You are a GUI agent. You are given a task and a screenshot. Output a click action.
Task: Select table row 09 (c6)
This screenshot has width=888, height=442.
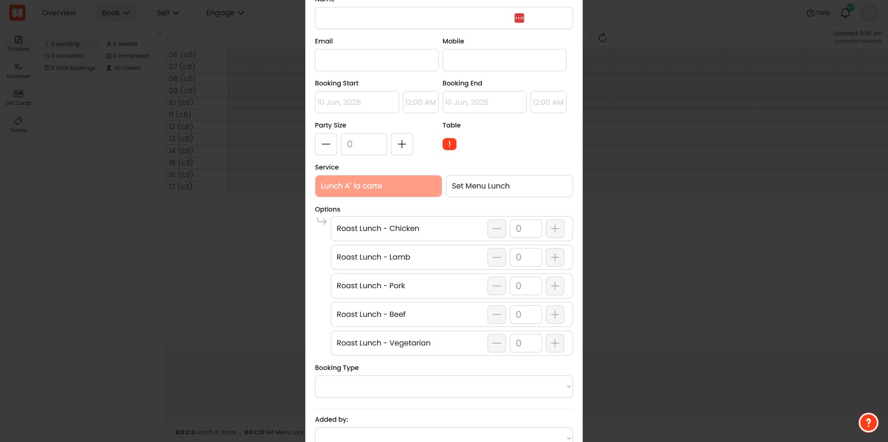point(197,91)
